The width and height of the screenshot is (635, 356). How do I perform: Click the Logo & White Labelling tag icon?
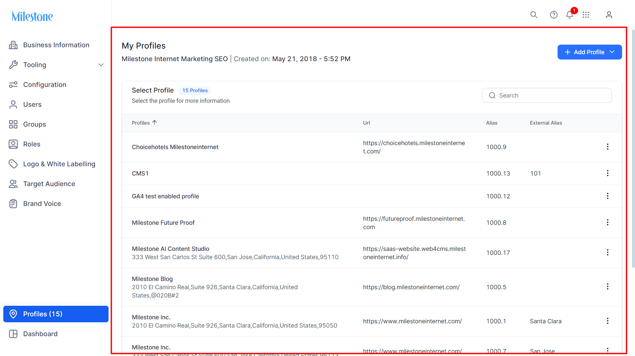(13, 164)
